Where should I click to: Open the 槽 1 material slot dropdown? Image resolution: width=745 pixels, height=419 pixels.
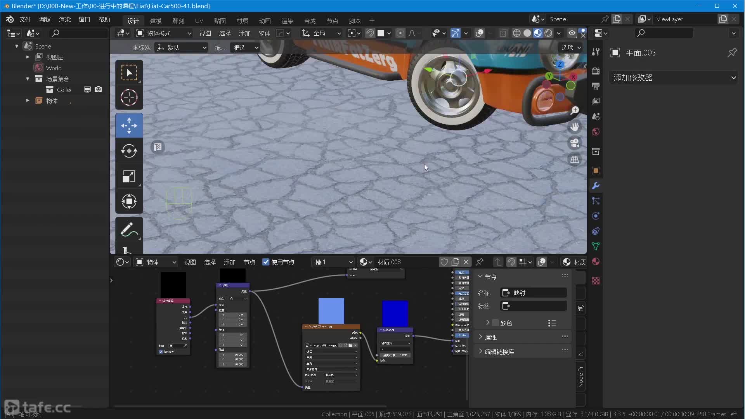coord(333,262)
